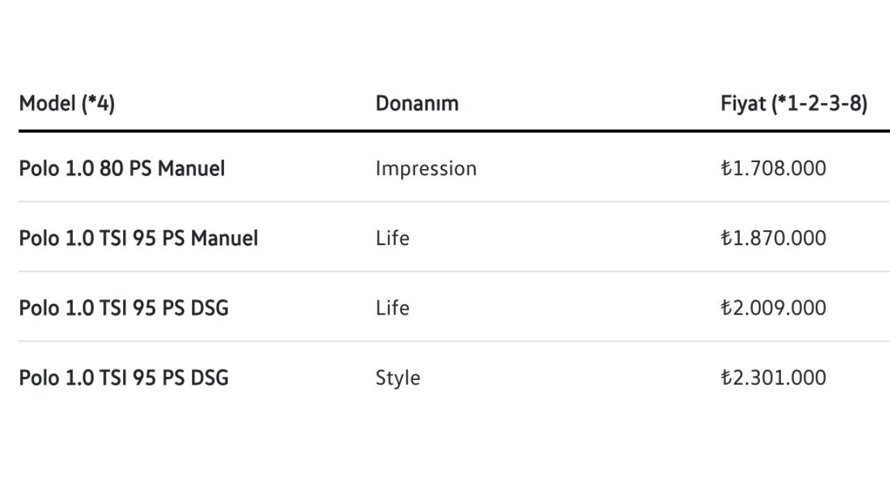Screen dimensions: 890x501
Task: Click the ₺2.009.000 price
Action: point(774,308)
